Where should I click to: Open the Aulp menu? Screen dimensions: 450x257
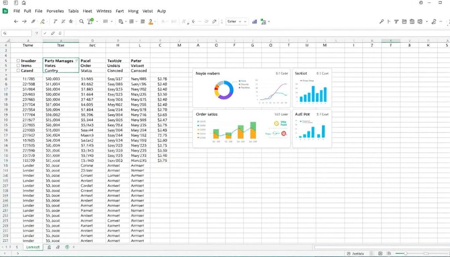coord(162,11)
